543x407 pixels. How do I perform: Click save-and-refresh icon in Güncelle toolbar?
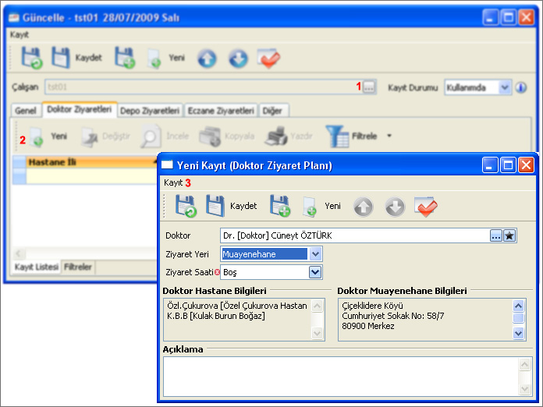coord(31,58)
